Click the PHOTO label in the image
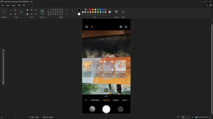Viewport: 213px width, 119px height. coord(106,100)
